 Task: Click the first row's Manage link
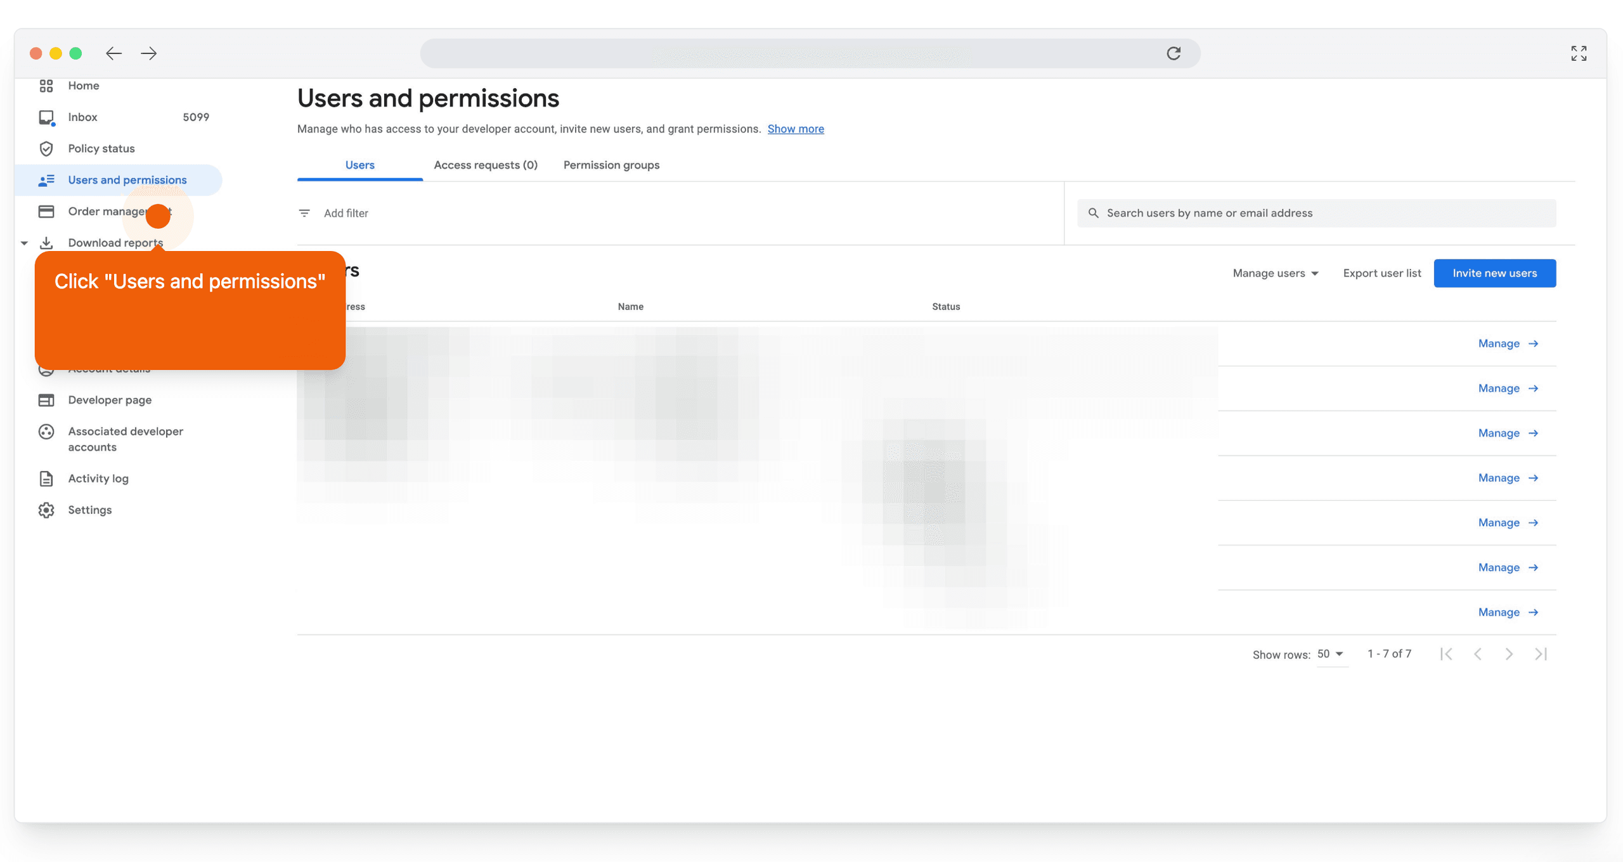point(1508,344)
